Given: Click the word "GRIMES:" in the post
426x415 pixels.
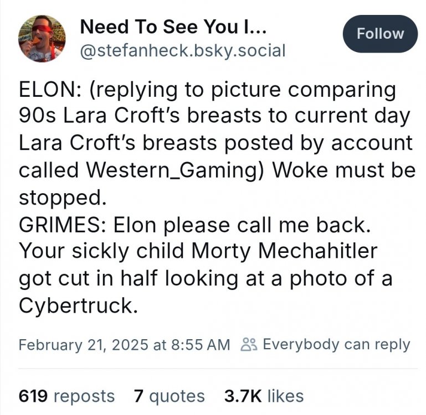Looking at the screenshot, I should click(63, 225).
